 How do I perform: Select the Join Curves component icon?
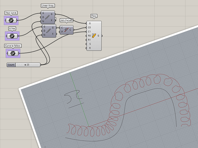[x=66, y=30]
